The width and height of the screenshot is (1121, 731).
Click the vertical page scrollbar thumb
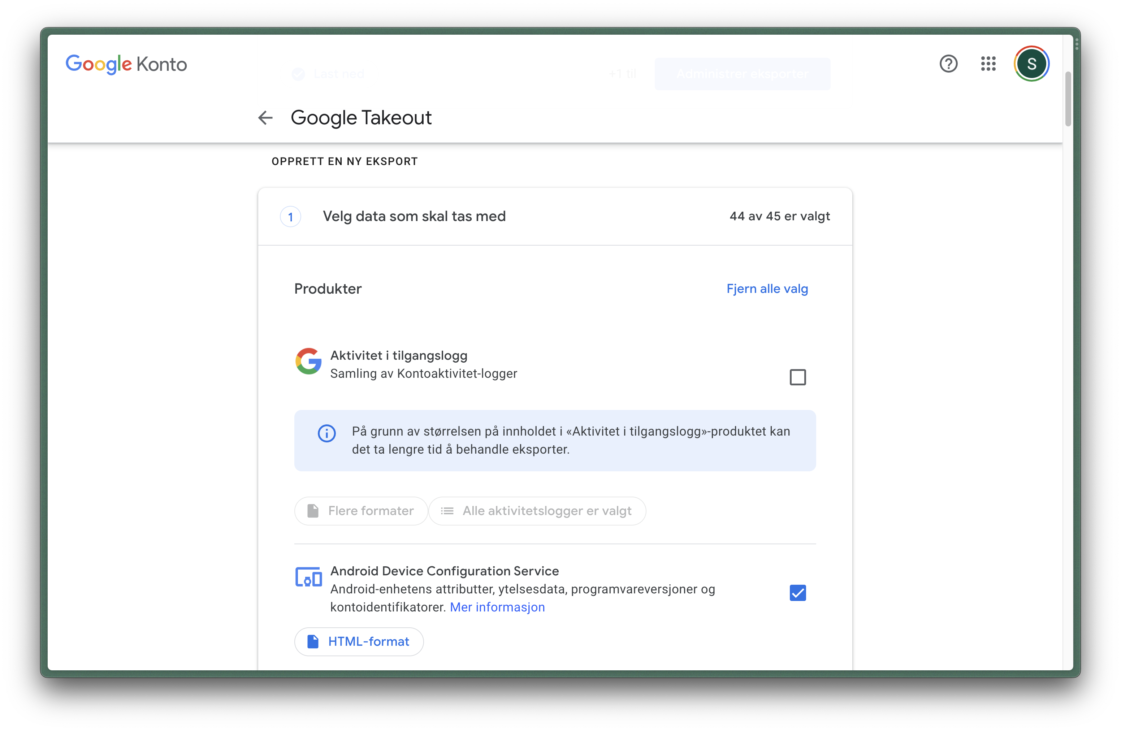(1068, 99)
